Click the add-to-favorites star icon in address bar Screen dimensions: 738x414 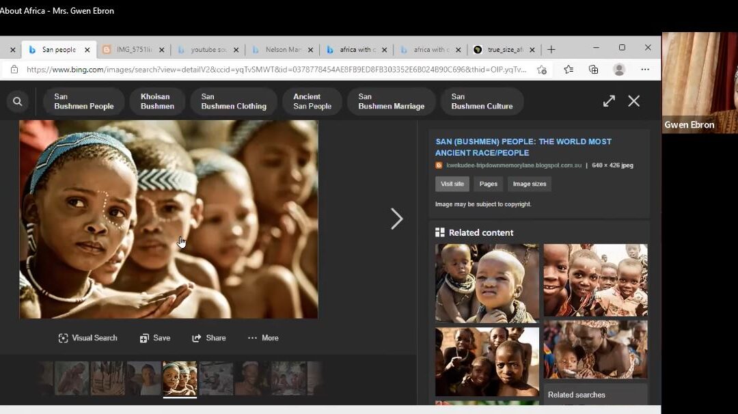click(x=542, y=70)
